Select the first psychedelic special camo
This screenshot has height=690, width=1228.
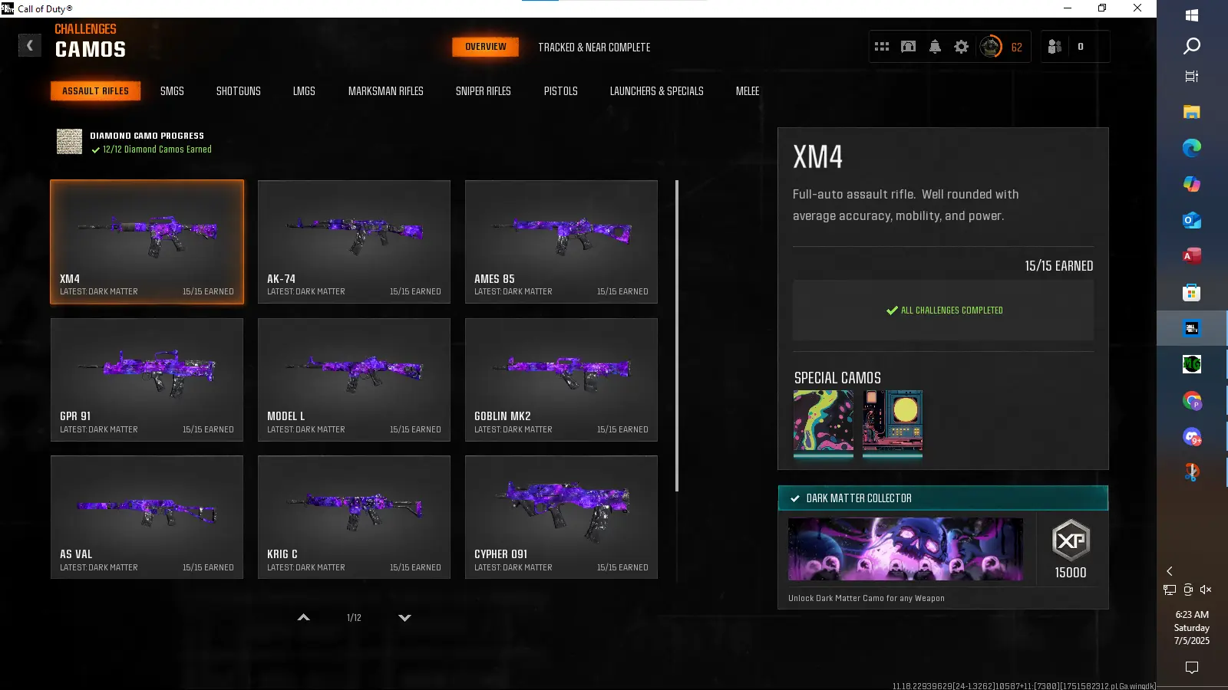tap(824, 422)
